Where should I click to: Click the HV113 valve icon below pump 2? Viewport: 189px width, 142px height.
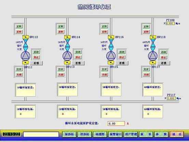[x=67, y=63]
